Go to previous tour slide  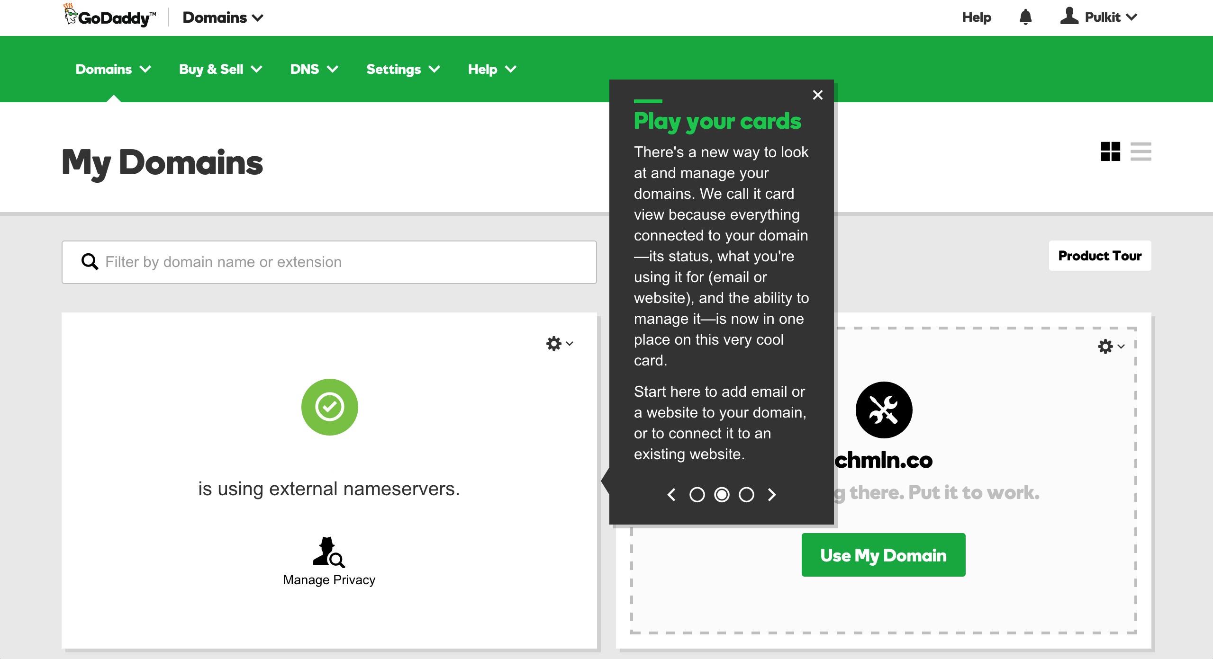(671, 495)
